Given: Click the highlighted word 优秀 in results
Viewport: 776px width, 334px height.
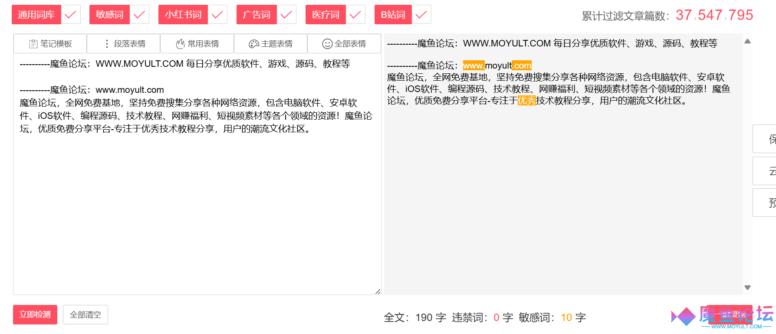Looking at the screenshot, I should (527, 101).
